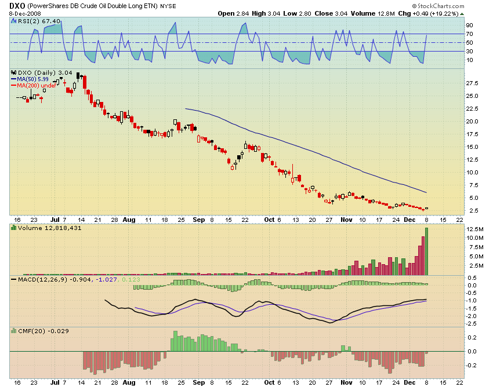This screenshot has height=387, width=493.
Task: Click the green up triangle after the Chg value
Action: point(462,14)
